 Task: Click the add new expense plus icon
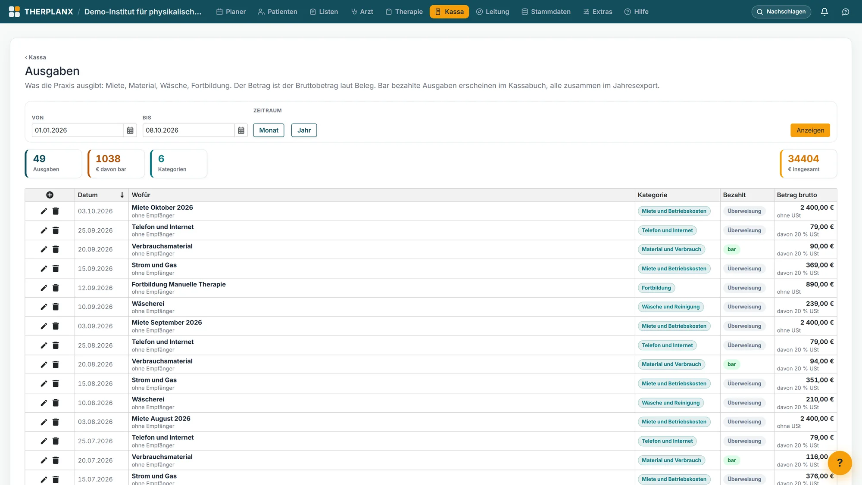50,195
